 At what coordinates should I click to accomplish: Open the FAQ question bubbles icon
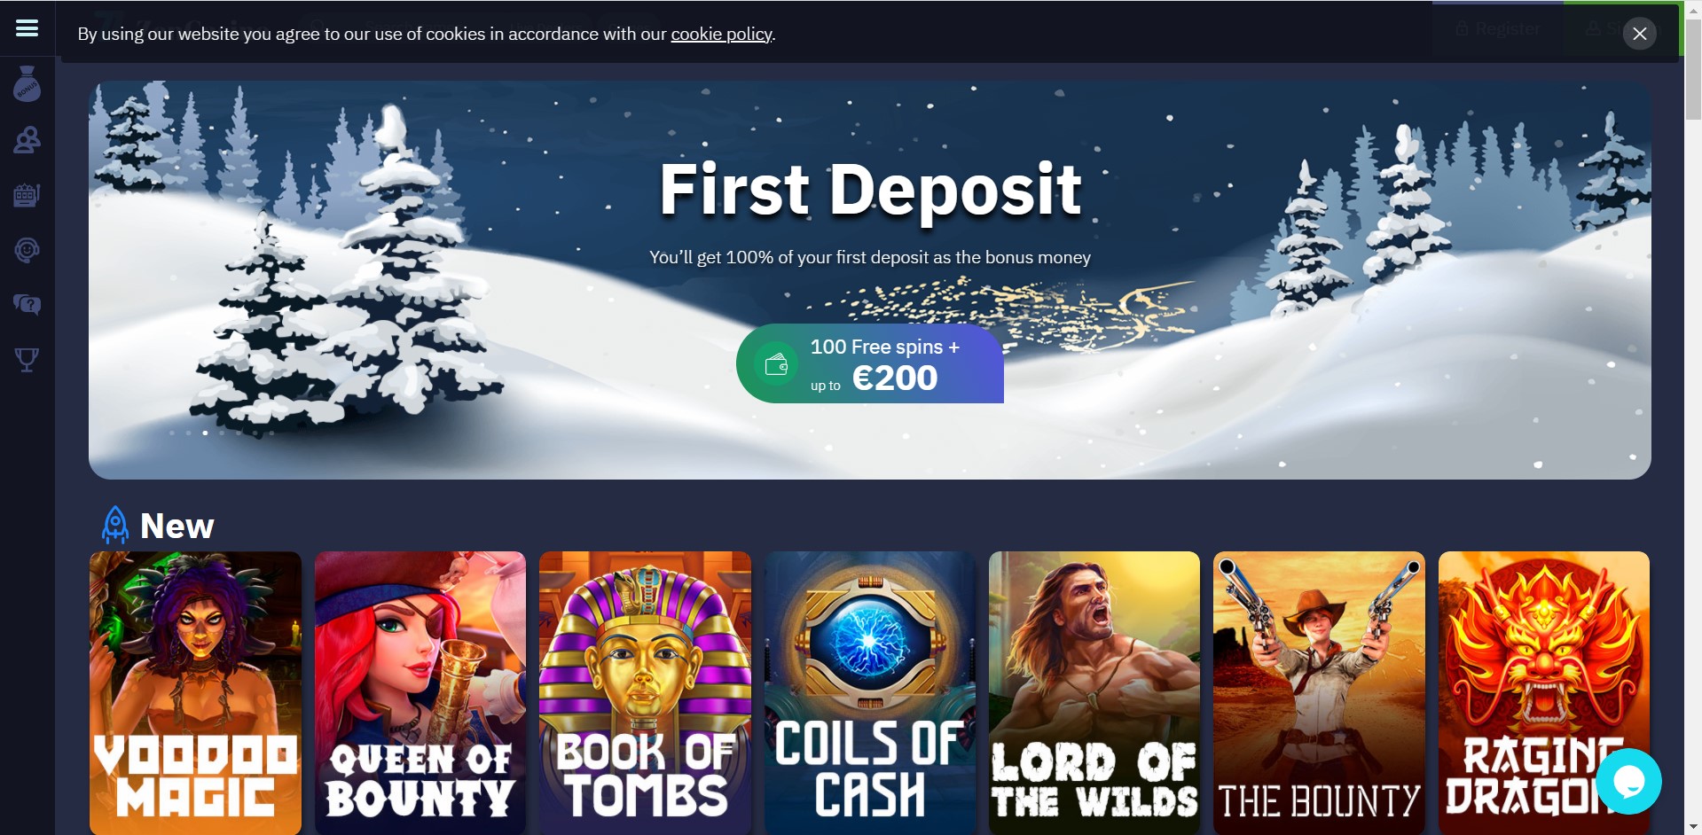pyautogui.click(x=27, y=305)
